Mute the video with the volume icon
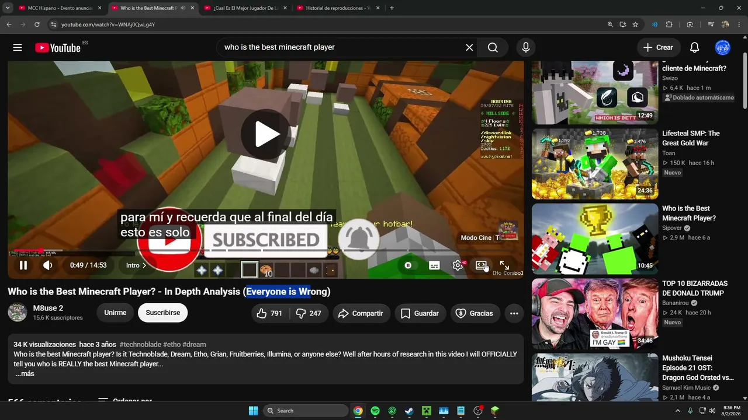 (x=48, y=265)
